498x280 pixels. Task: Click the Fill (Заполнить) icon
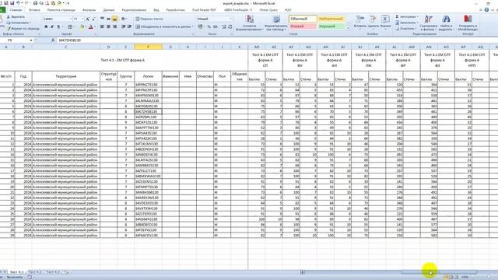click(397, 23)
